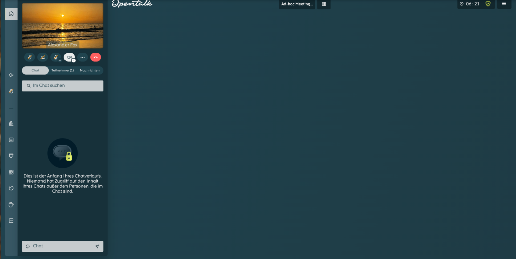Image resolution: width=516 pixels, height=259 pixels.
Task: Open breakout rooms grid icon in the sidebar
Action: 11,172
